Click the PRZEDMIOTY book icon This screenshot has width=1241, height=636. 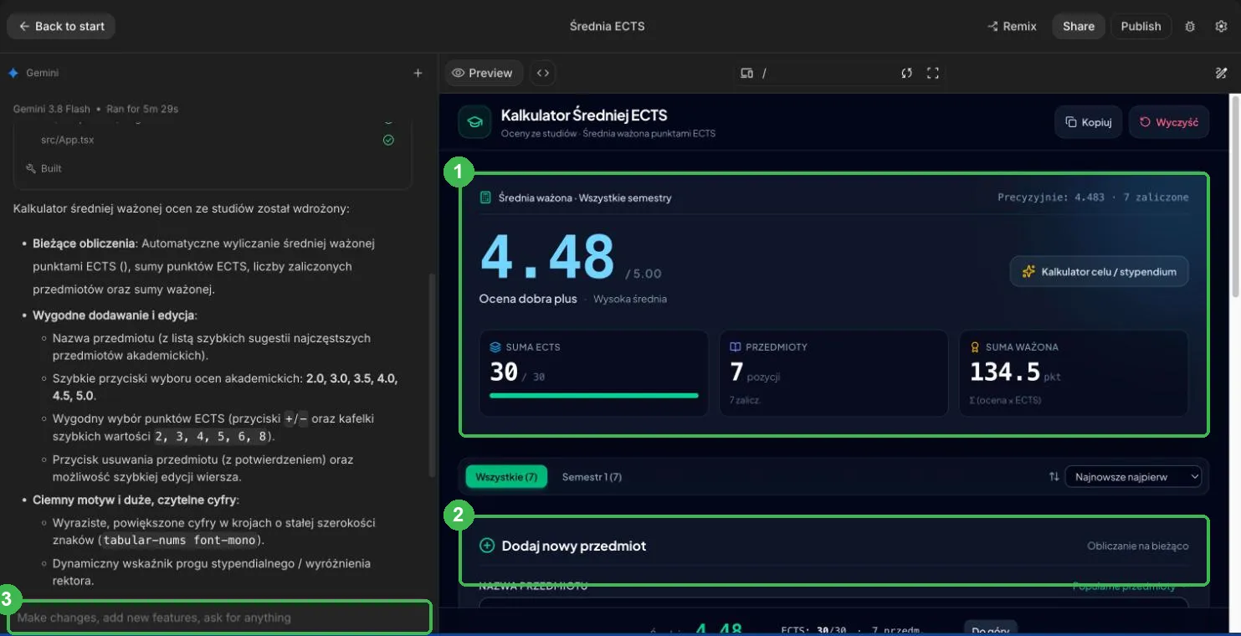click(x=736, y=346)
